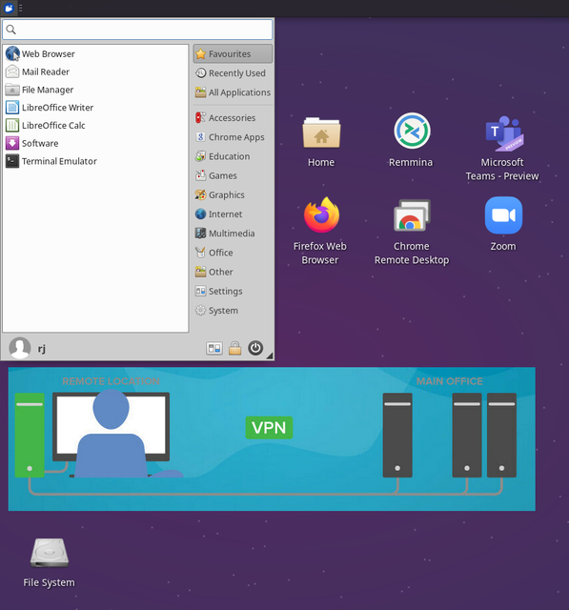Open Software from the favourites list

point(95,143)
